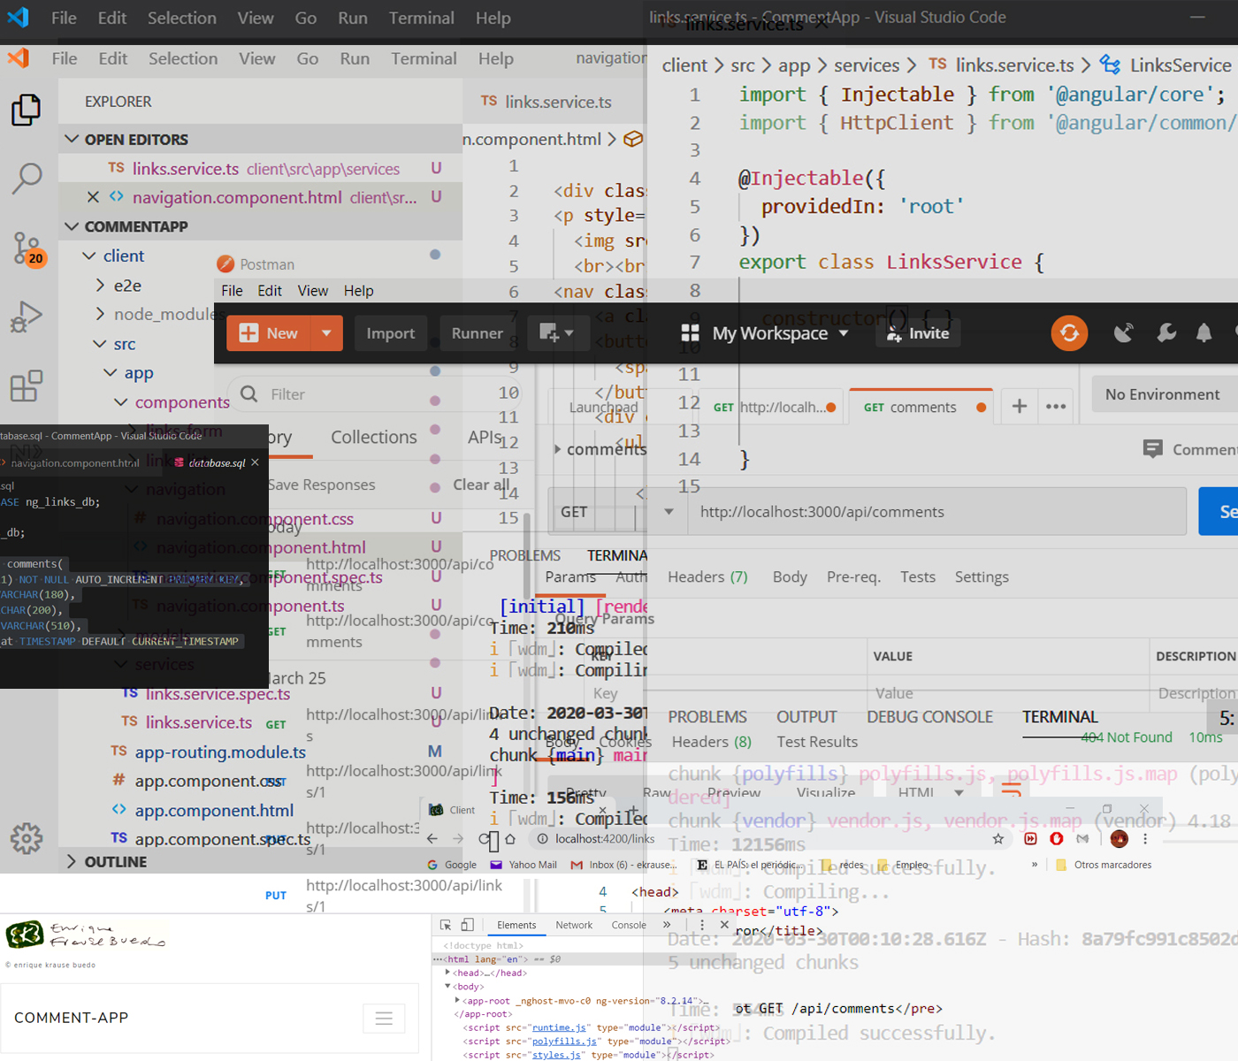Click the Filter search icon in Postman
The width and height of the screenshot is (1238, 1061).
249,394
